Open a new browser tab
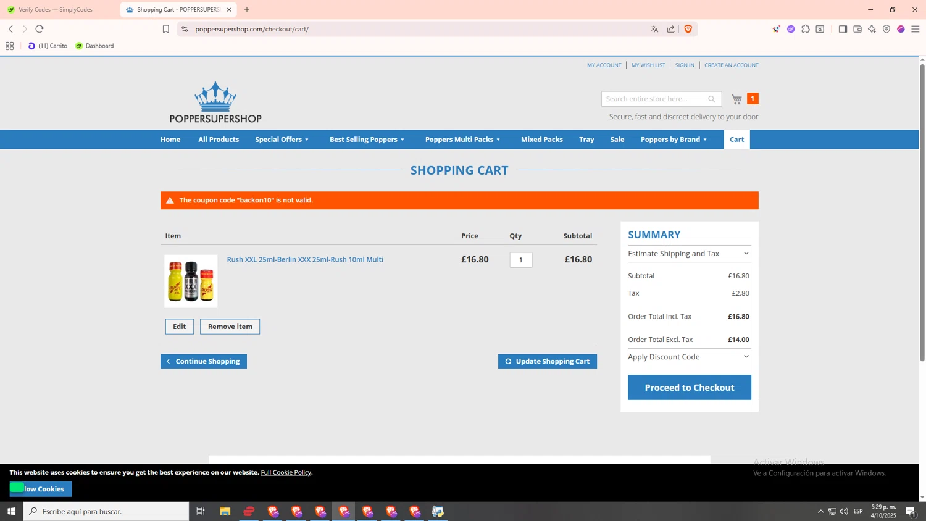The image size is (926, 521). click(247, 10)
